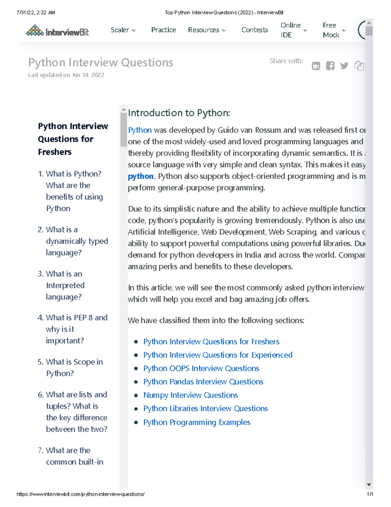Open the Contests menu item
Screen dimensions: 391x507
[254, 30]
